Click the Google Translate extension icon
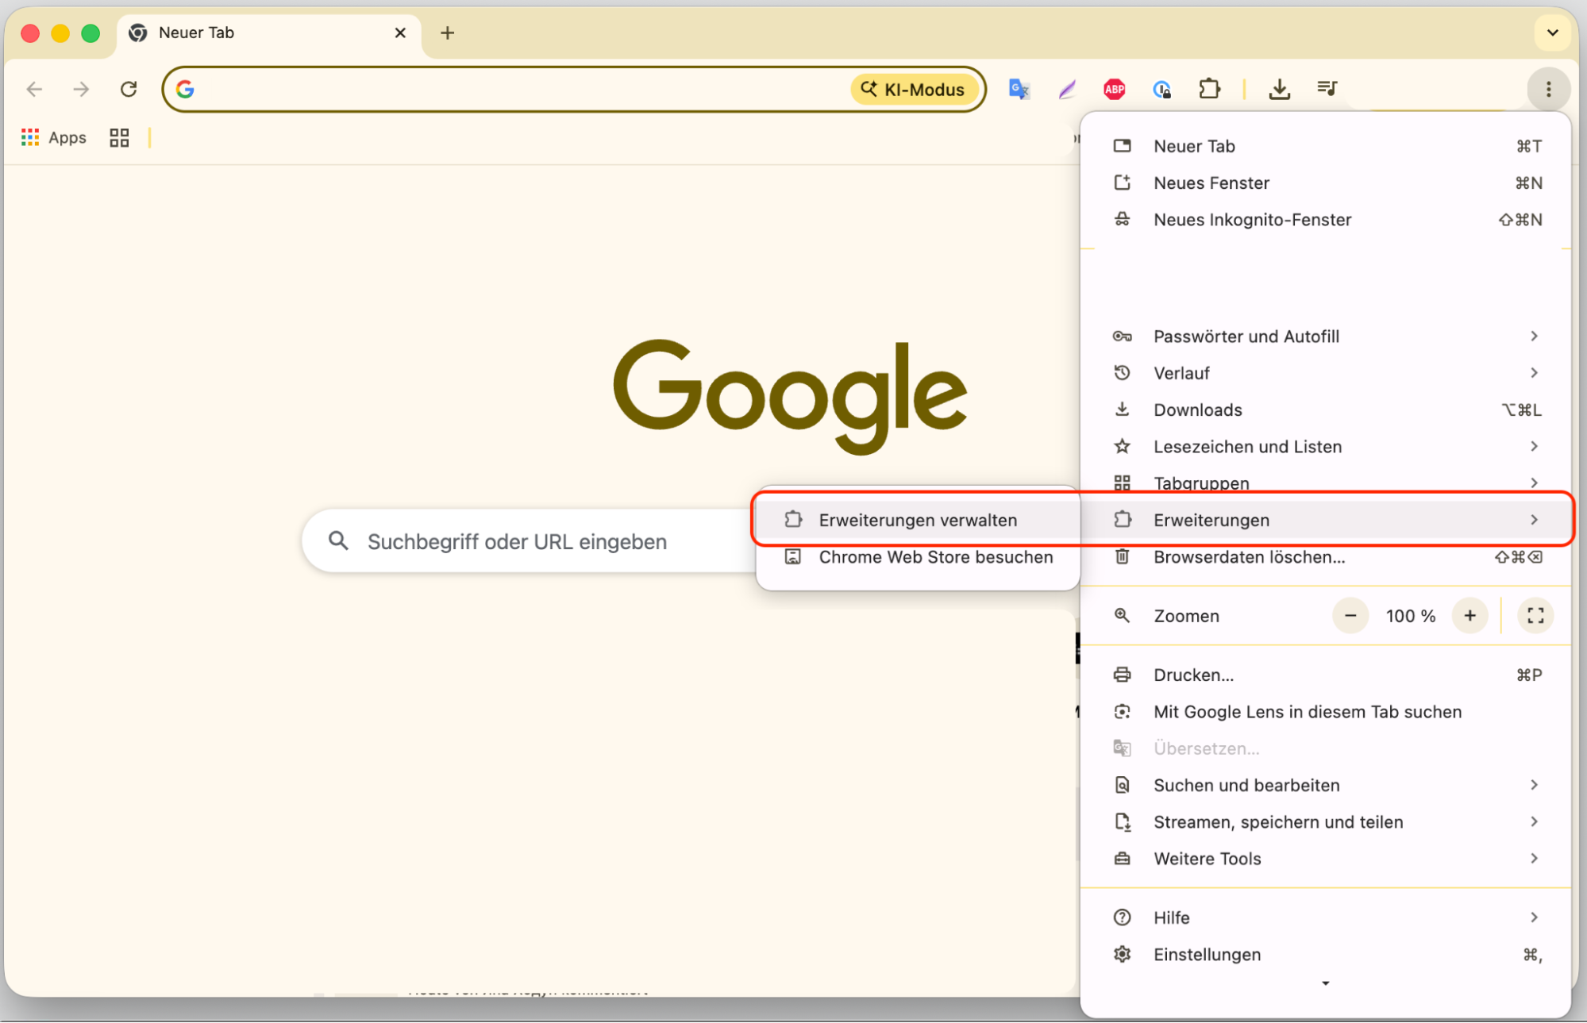 pyautogui.click(x=1019, y=89)
